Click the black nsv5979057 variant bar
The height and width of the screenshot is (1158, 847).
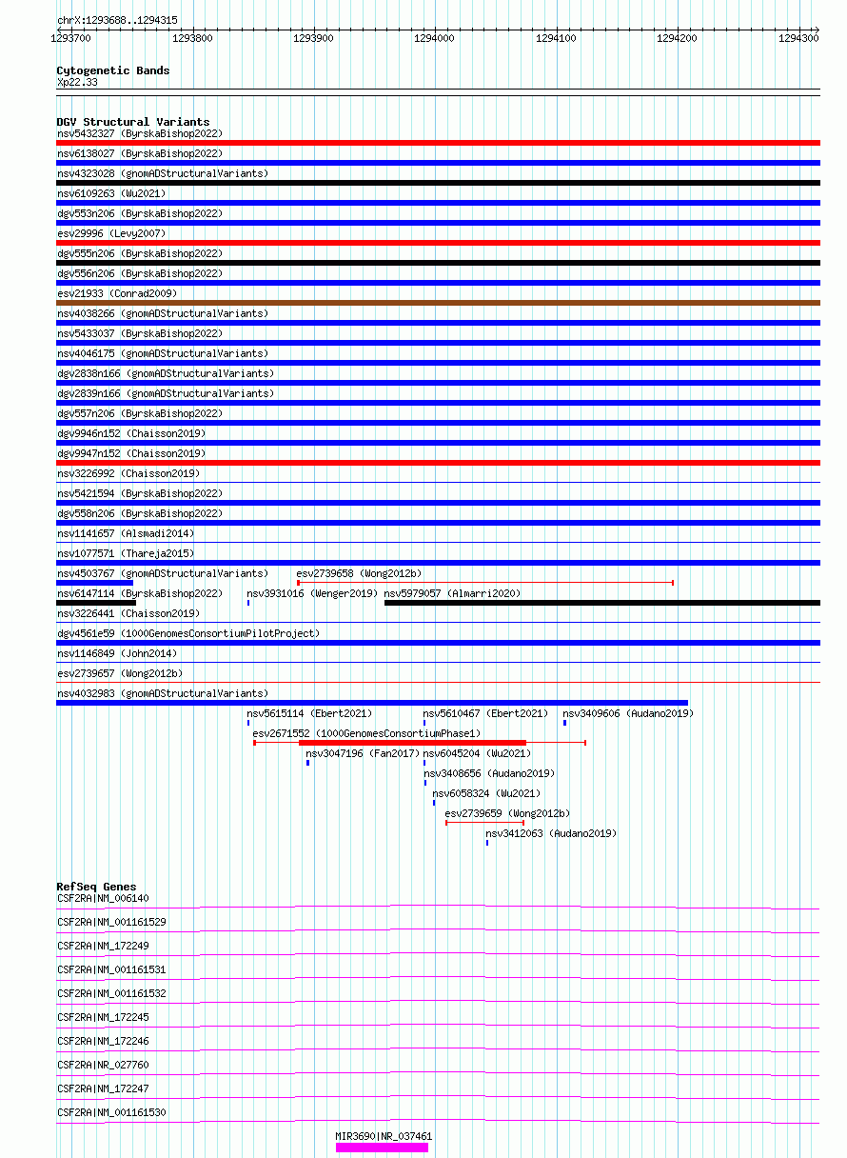[602, 603]
